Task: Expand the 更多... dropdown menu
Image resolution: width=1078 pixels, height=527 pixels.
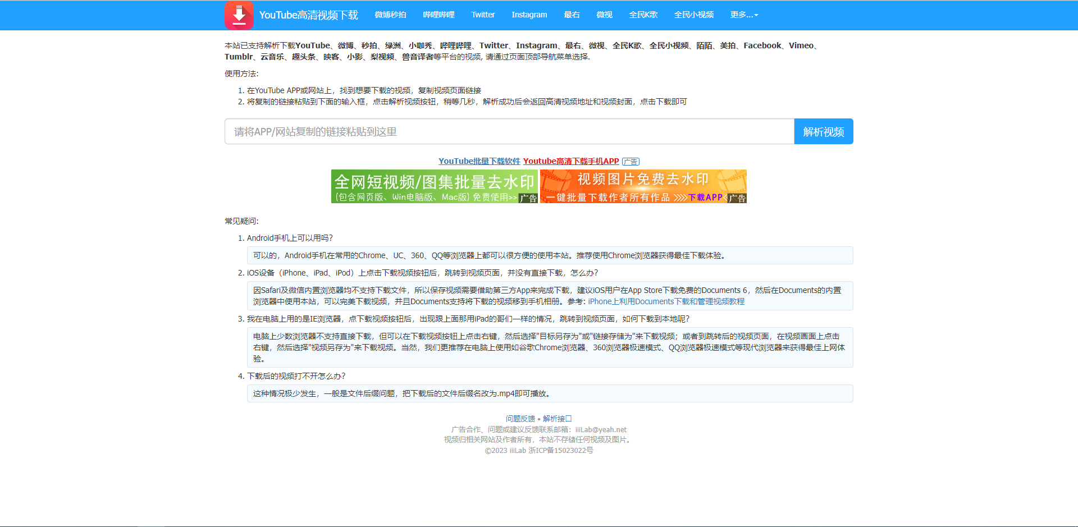Action: click(x=744, y=15)
